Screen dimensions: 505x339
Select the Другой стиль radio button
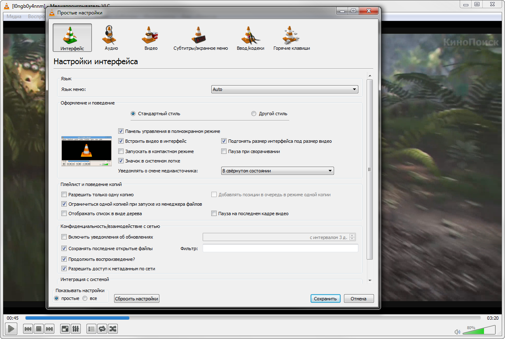pos(254,114)
